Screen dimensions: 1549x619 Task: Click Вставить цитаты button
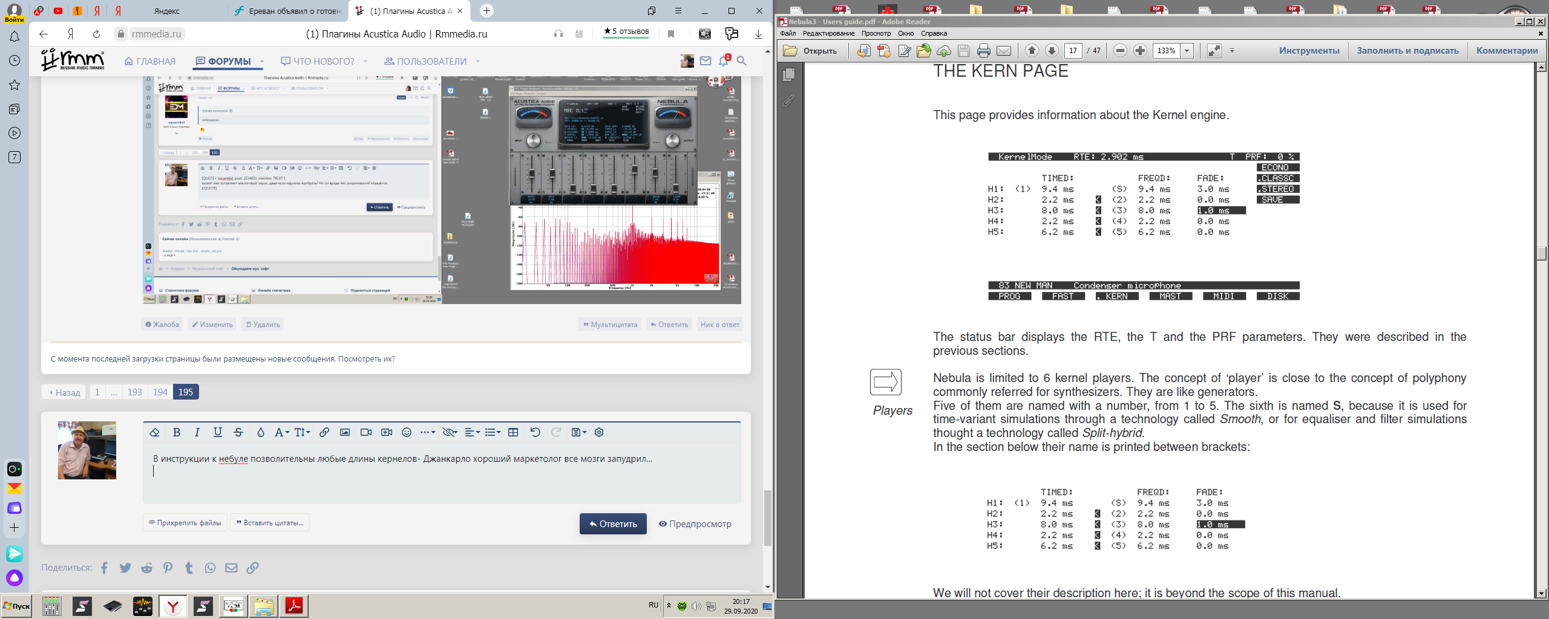pos(270,523)
